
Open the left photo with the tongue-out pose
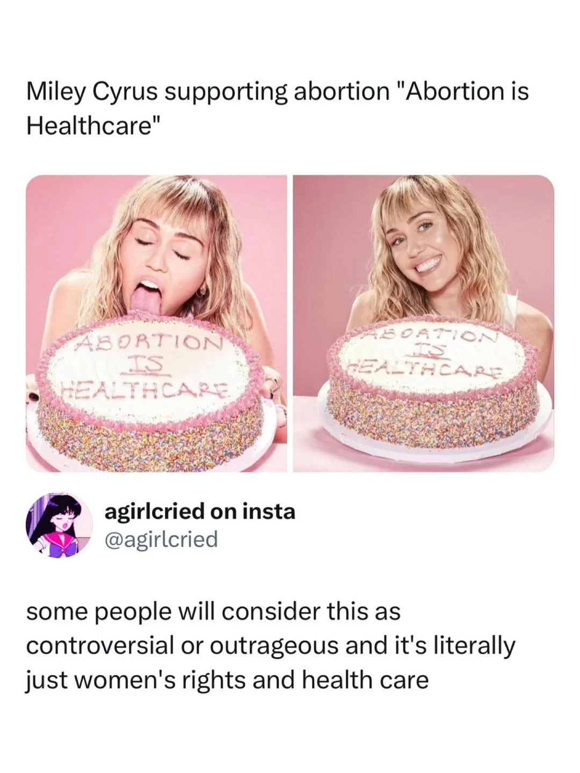pos(156,324)
